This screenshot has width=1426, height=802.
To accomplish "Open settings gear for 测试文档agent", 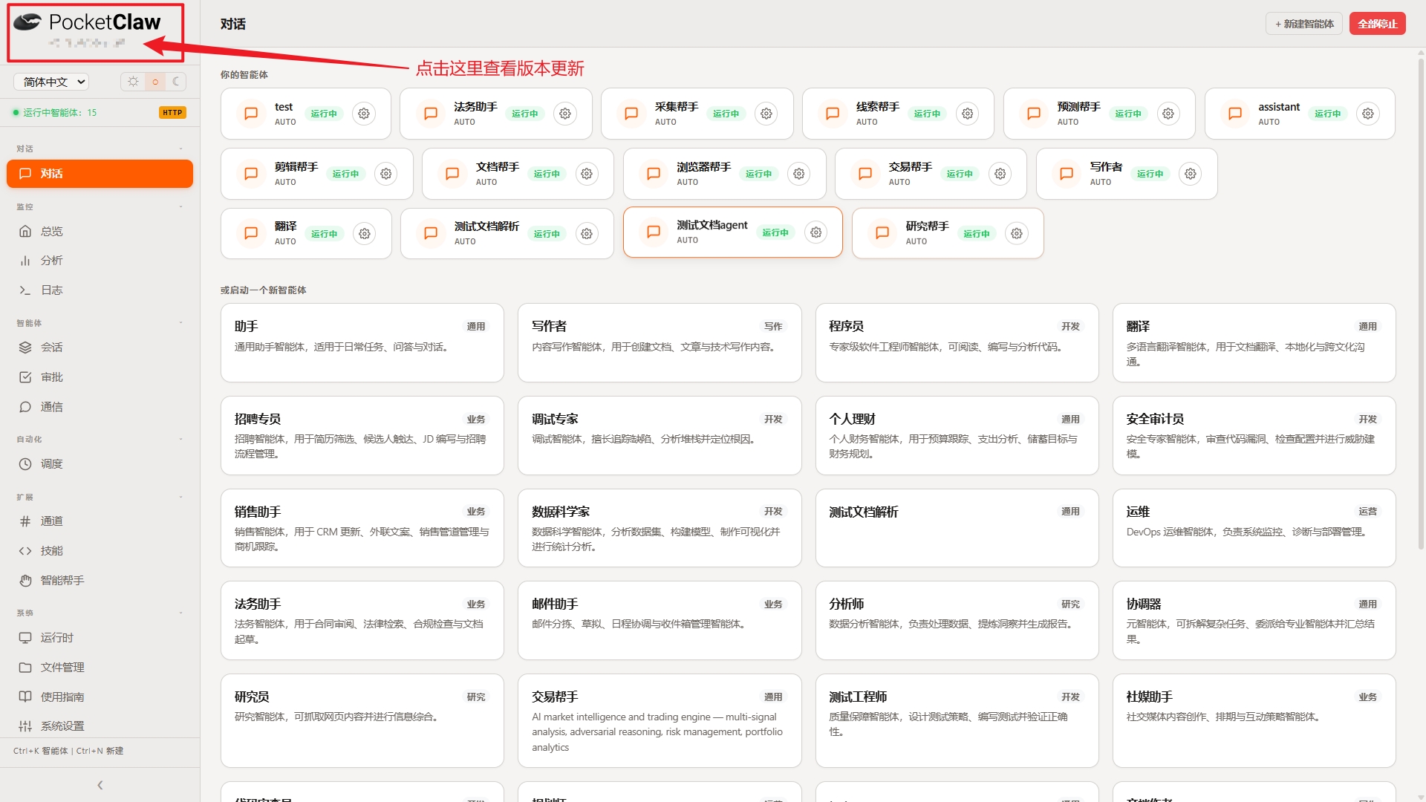I will (x=816, y=232).
